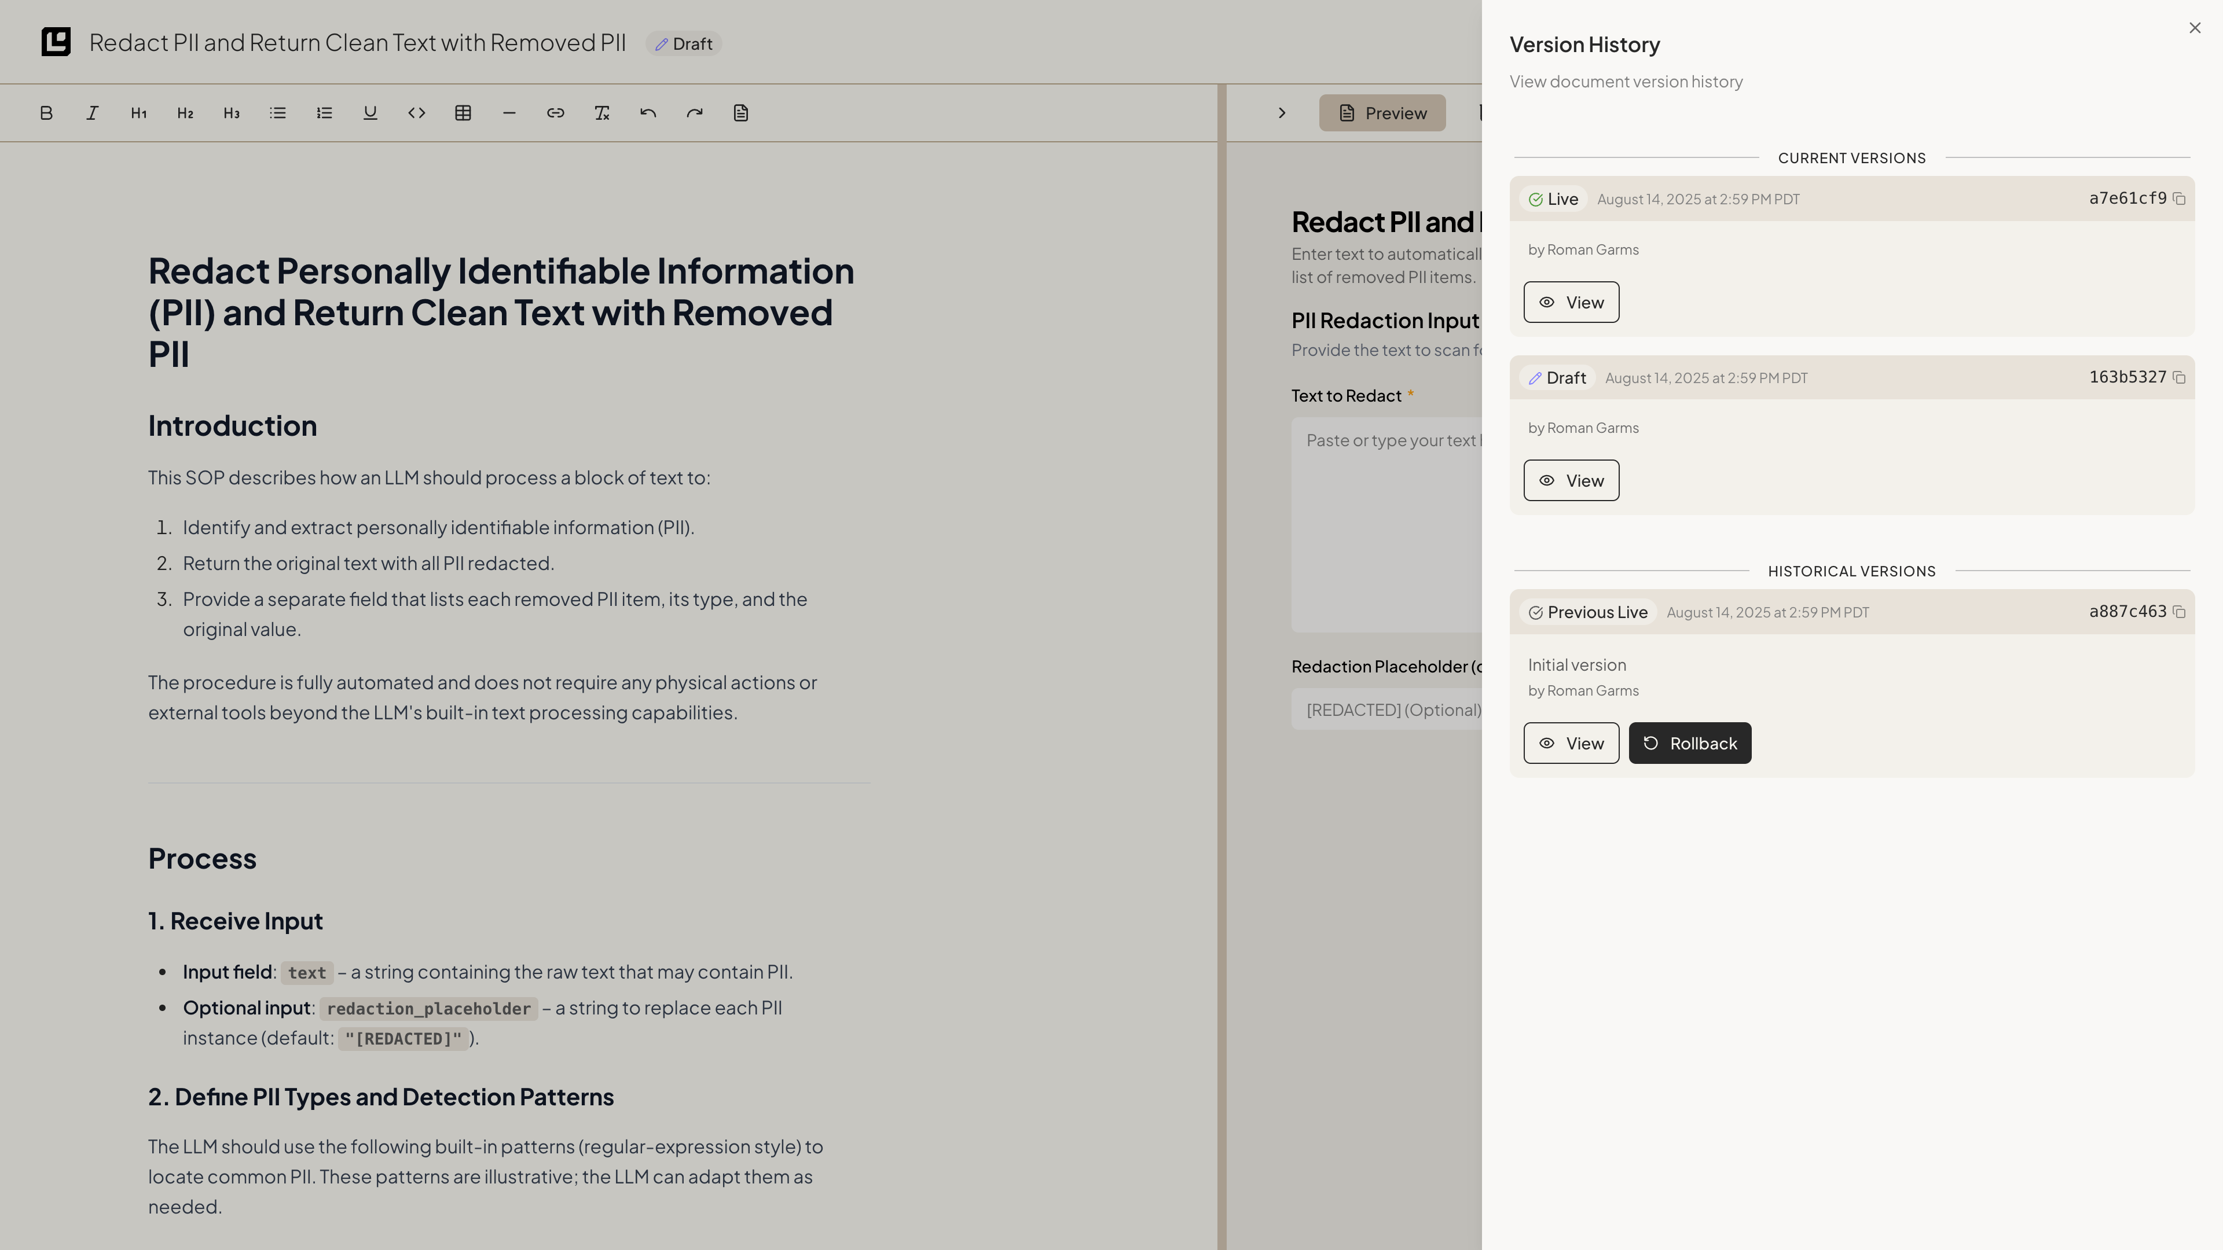Rollback to the Previous Live version
This screenshot has height=1250, width=2223.
click(1690, 742)
